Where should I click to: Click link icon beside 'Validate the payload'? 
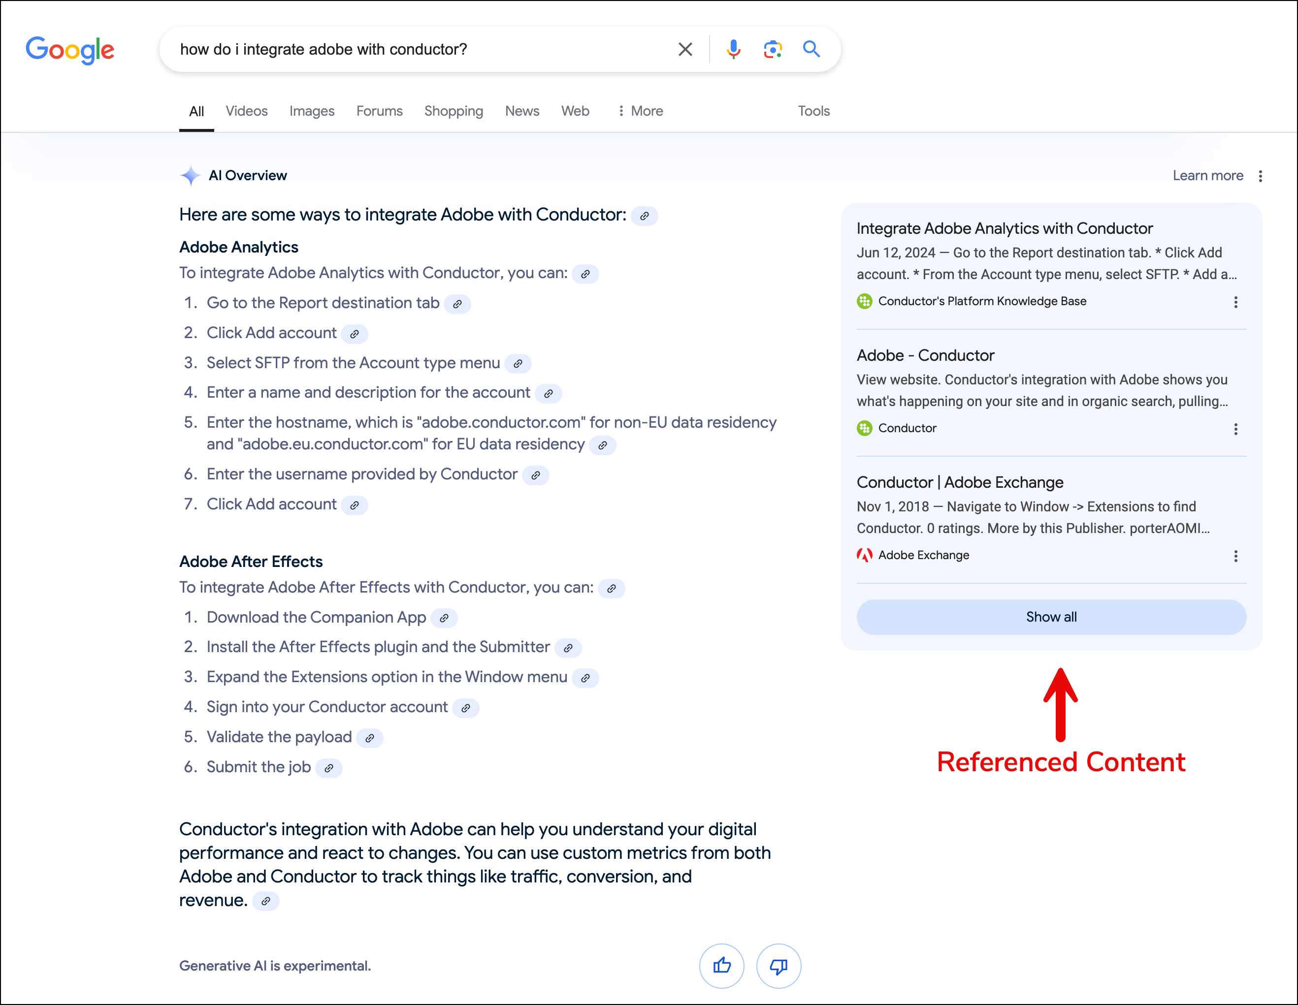click(x=370, y=738)
